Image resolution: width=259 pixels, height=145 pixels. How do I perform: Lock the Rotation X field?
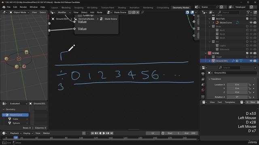250,97
